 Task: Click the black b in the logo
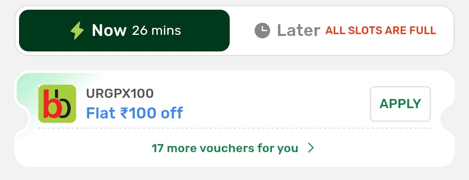coord(64,107)
